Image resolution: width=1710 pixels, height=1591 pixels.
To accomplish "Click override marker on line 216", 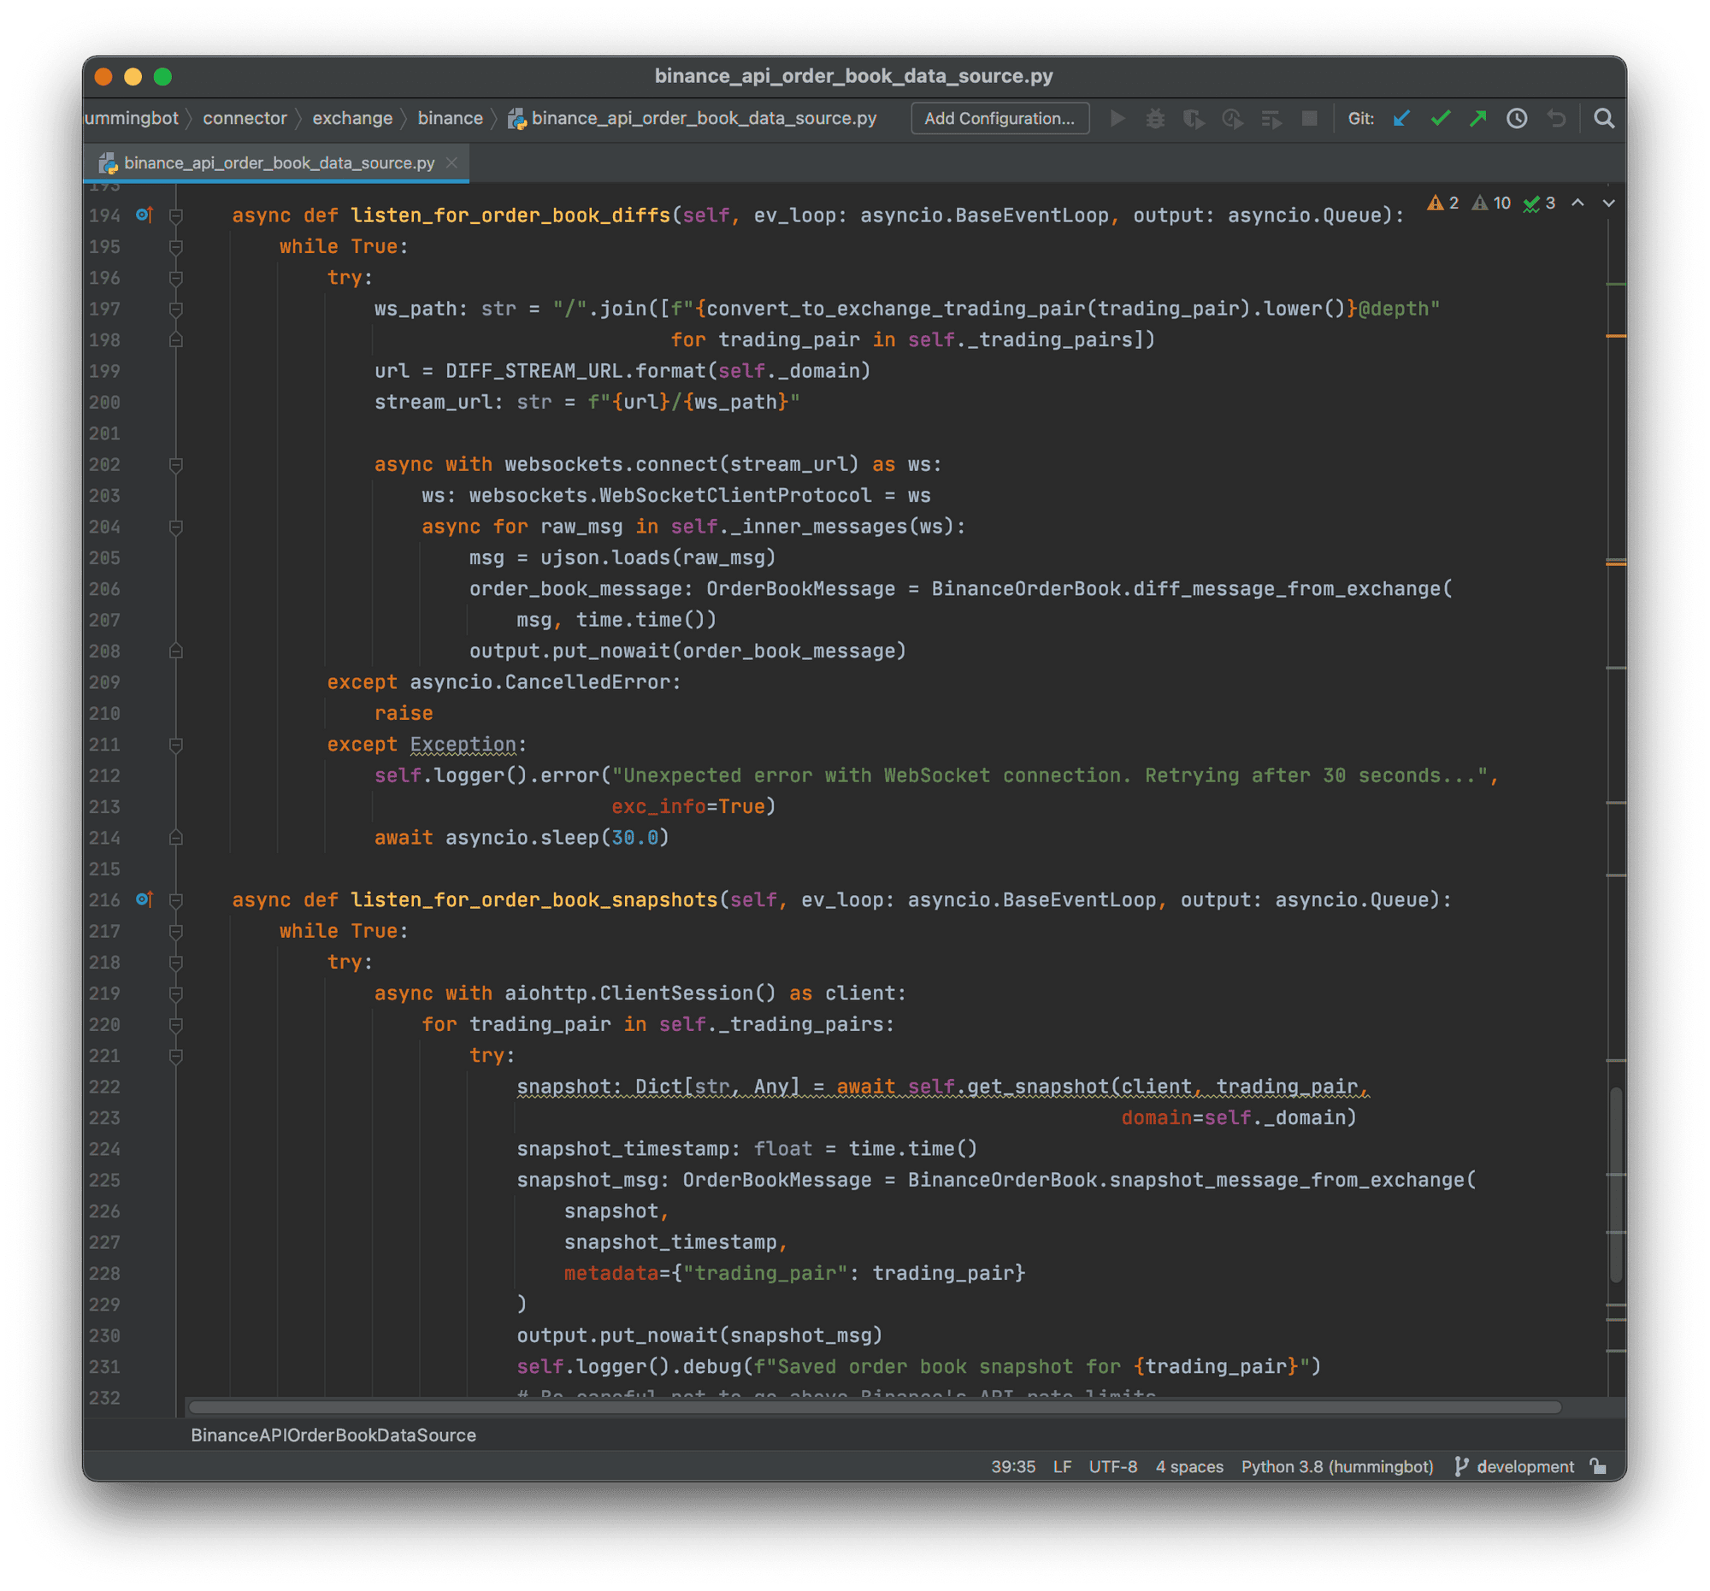I will coord(144,899).
